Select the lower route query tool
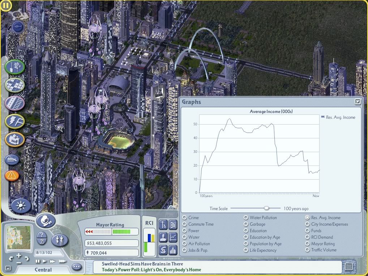This screenshot has width=368, height=276. [x=42, y=242]
